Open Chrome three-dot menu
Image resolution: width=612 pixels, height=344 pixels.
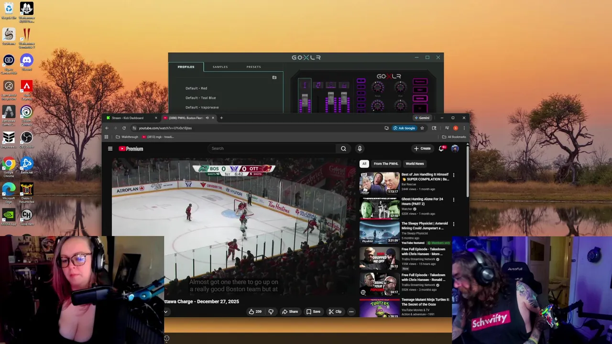[464, 128]
